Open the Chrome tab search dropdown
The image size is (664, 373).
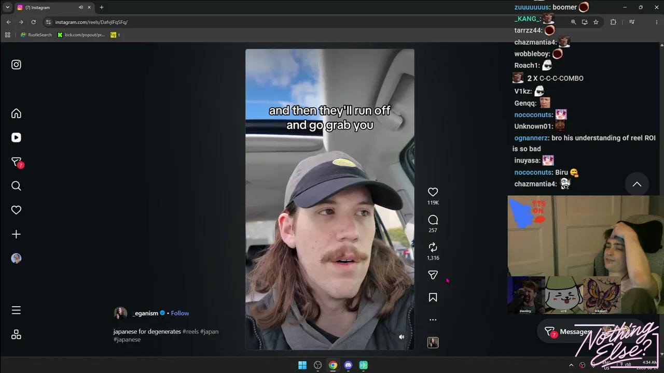coord(7,7)
